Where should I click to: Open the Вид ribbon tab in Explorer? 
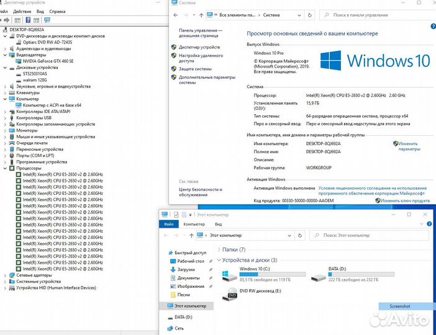tap(218, 224)
